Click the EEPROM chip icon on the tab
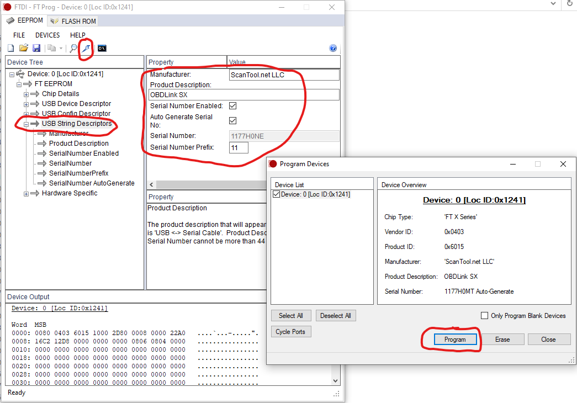 coord(10,20)
